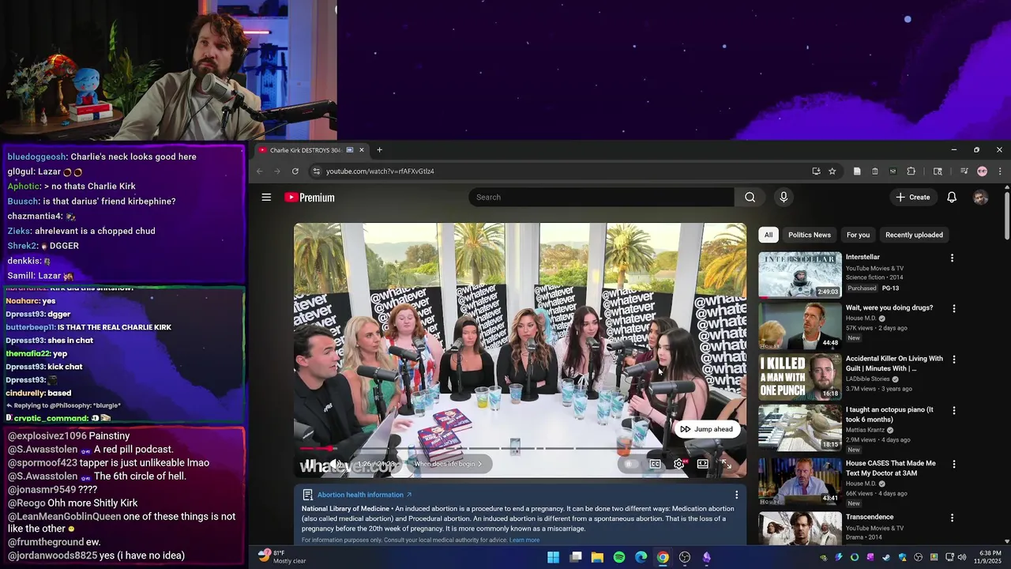
Task: Seek on the red video progress bar
Action: pyautogui.click(x=520, y=448)
